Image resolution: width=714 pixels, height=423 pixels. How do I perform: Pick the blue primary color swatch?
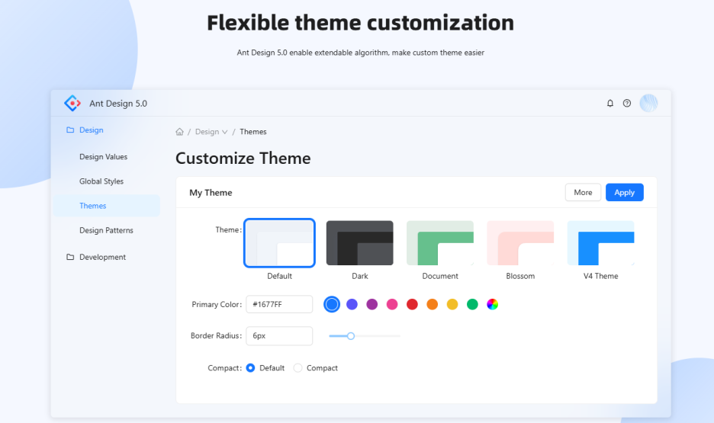click(x=332, y=304)
